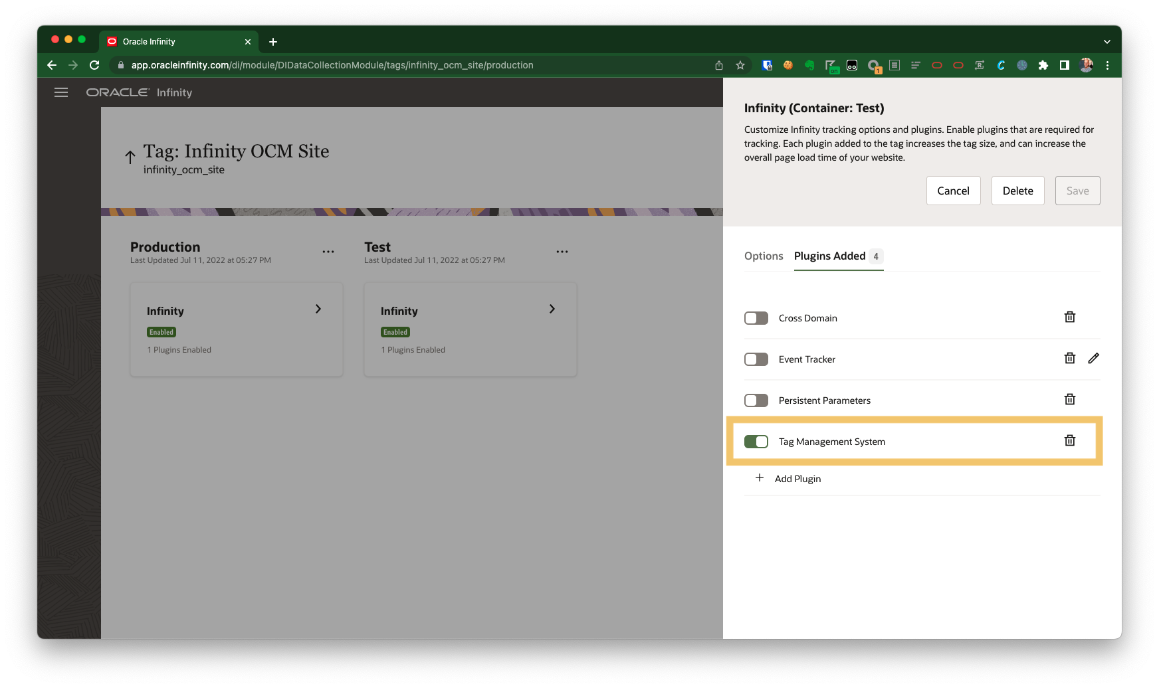Disable the Tag Management System plugin
This screenshot has width=1159, height=688.
(756, 441)
